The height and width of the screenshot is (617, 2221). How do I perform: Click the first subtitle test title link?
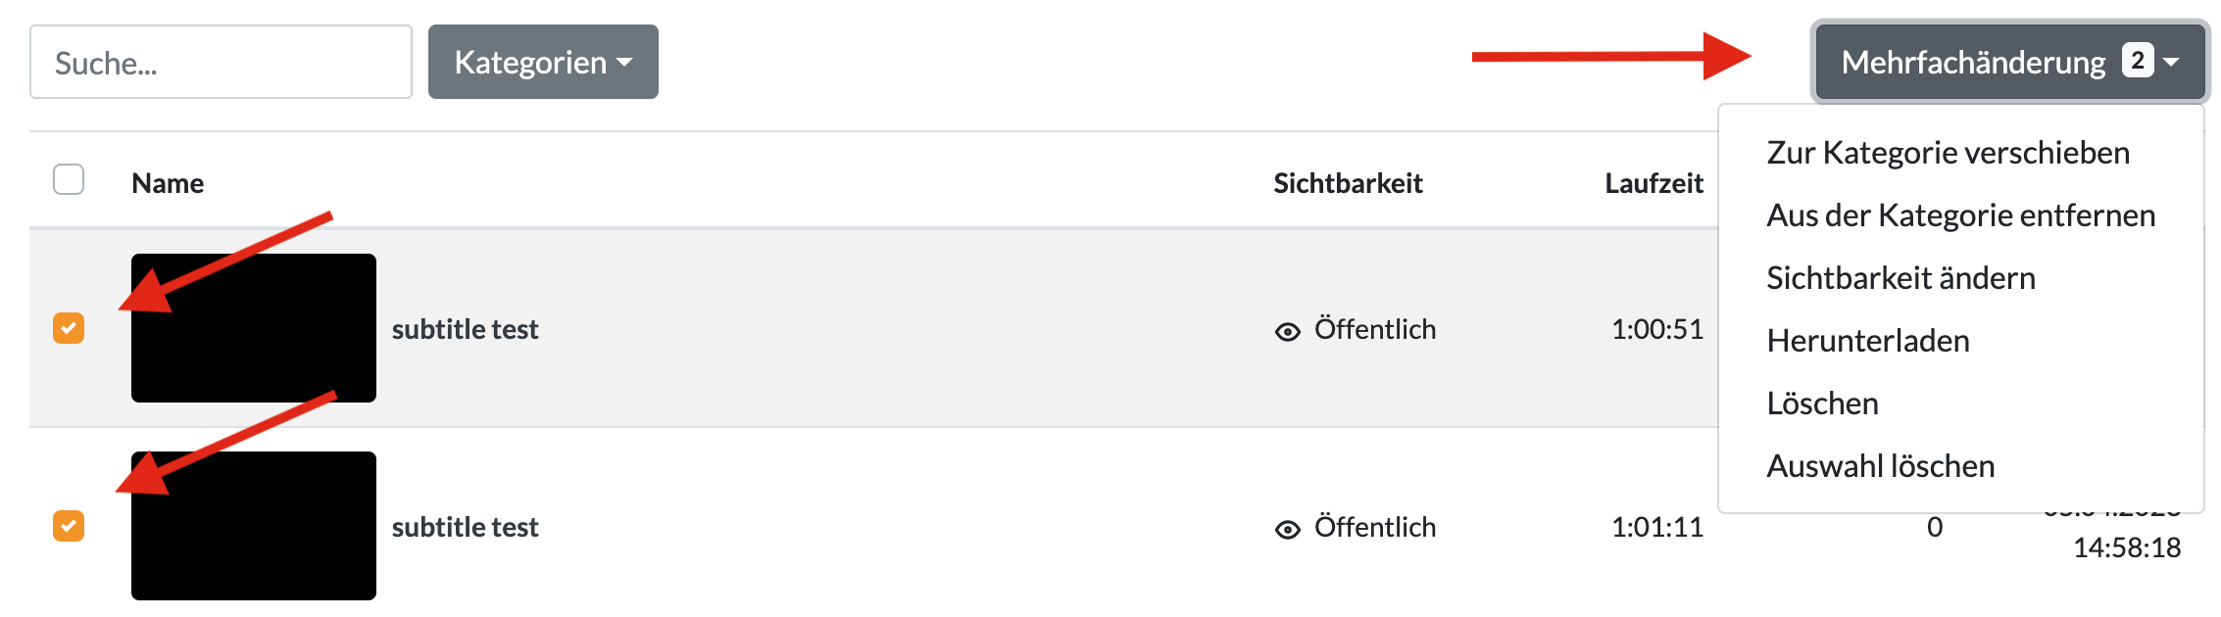[465, 329]
